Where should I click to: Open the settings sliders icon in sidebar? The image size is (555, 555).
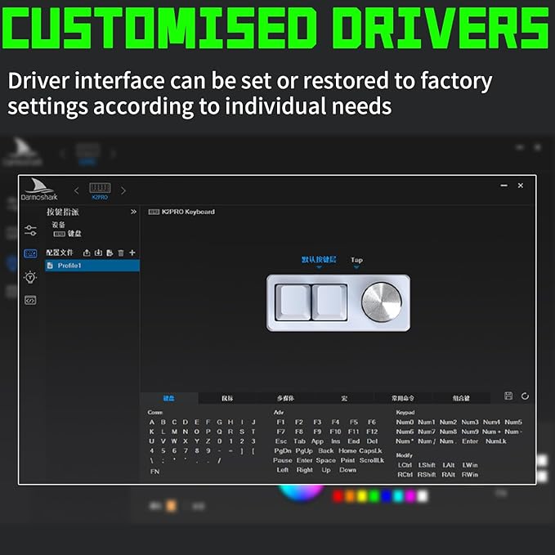click(x=30, y=231)
